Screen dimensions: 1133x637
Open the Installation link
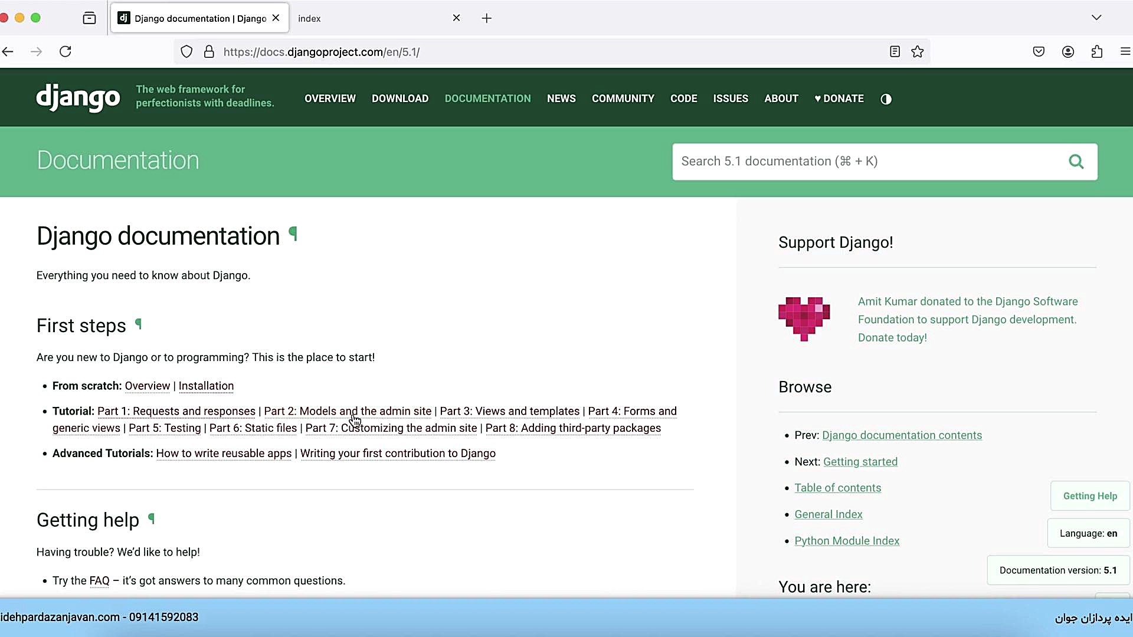[x=206, y=386]
